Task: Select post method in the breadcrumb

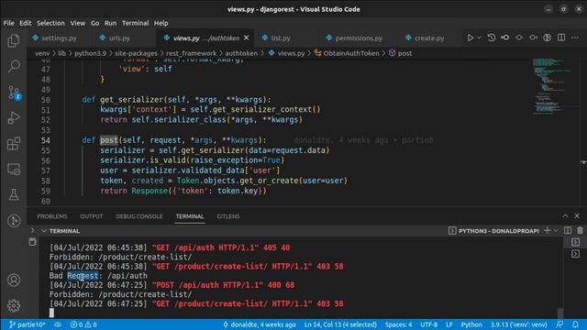Action: tap(401, 53)
